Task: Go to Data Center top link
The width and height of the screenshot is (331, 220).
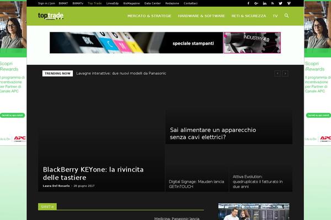Action: click(x=152, y=3)
